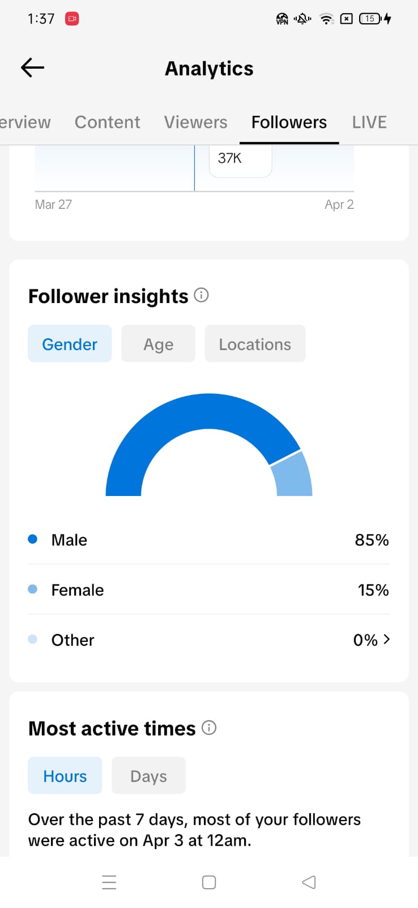The height and width of the screenshot is (908, 418).
Task: Switch insights to Age
Action: 158,344
